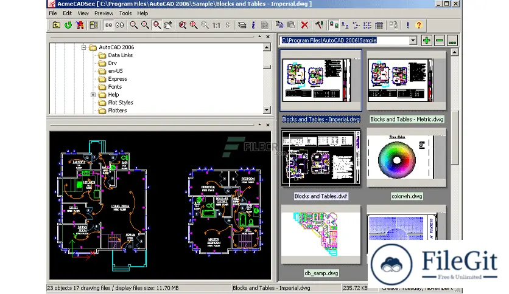This screenshot has height=294, width=509.
Task: Open the View menu
Action: click(83, 13)
